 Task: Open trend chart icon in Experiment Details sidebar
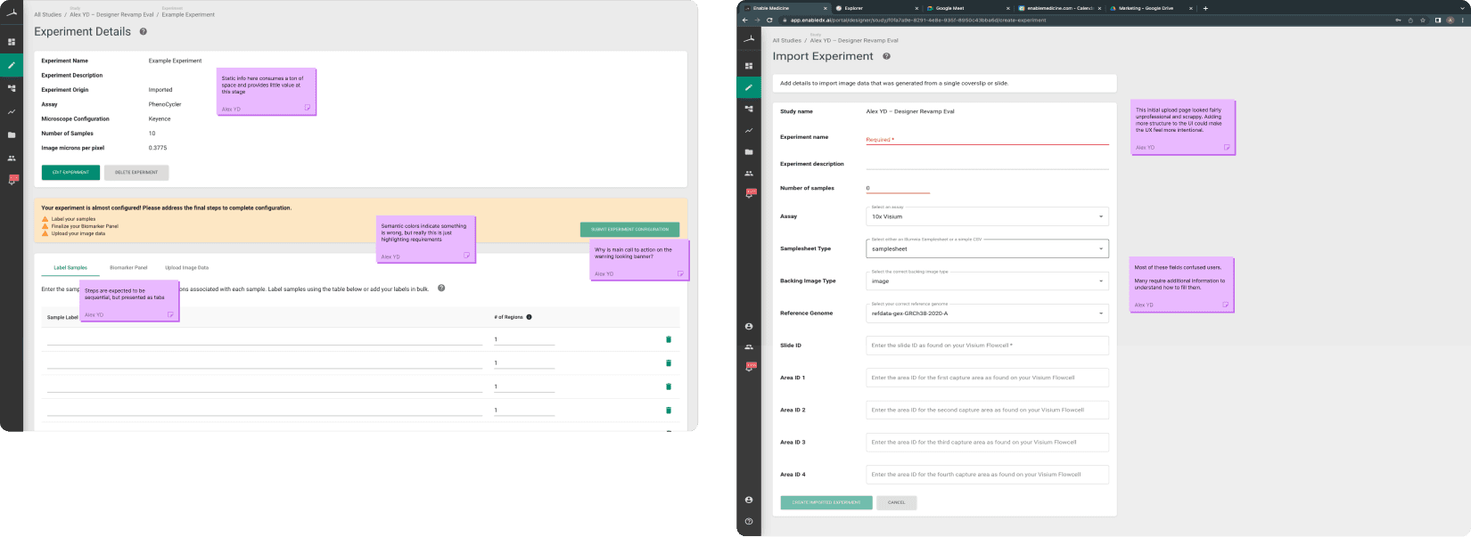coord(12,112)
